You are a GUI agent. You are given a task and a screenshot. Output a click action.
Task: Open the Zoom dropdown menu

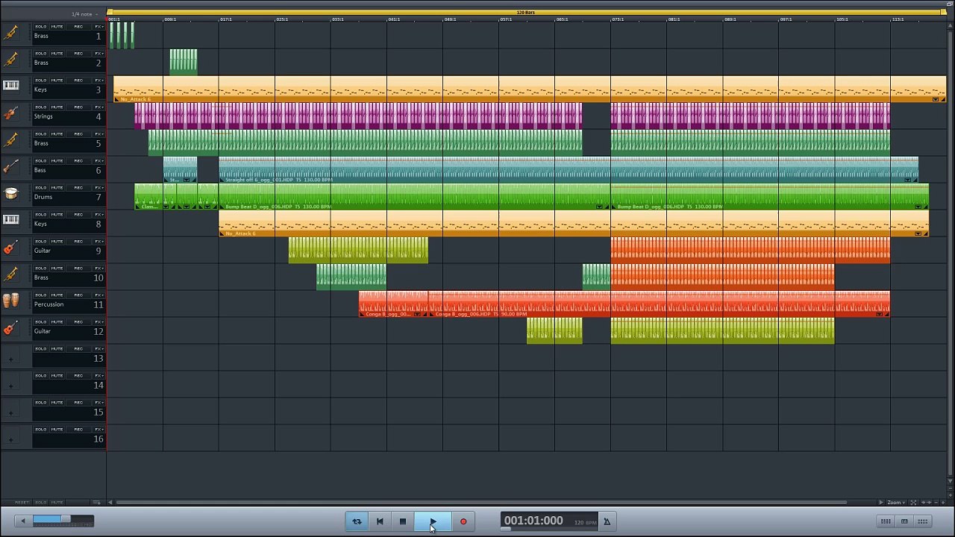(895, 503)
